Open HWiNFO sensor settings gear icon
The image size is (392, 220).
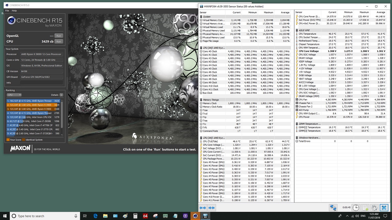[374, 208]
